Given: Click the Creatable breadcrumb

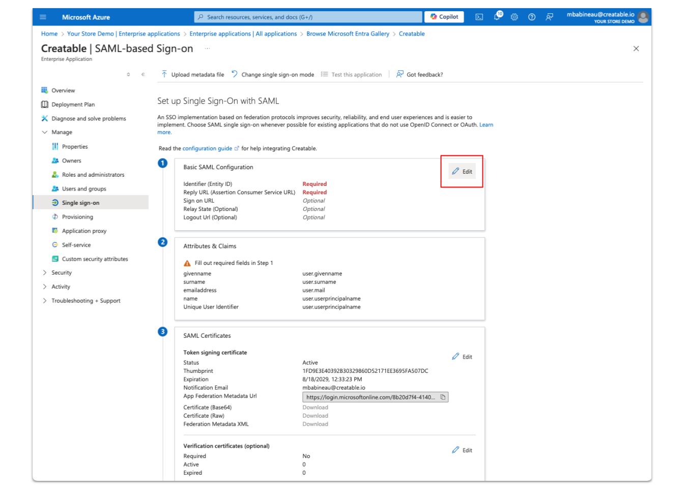Looking at the screenshot, I should tap(412, 34).
